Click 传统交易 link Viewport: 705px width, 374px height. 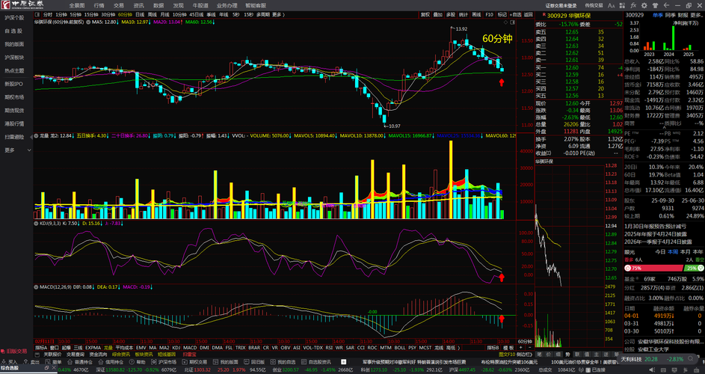[x=594, y=5]
